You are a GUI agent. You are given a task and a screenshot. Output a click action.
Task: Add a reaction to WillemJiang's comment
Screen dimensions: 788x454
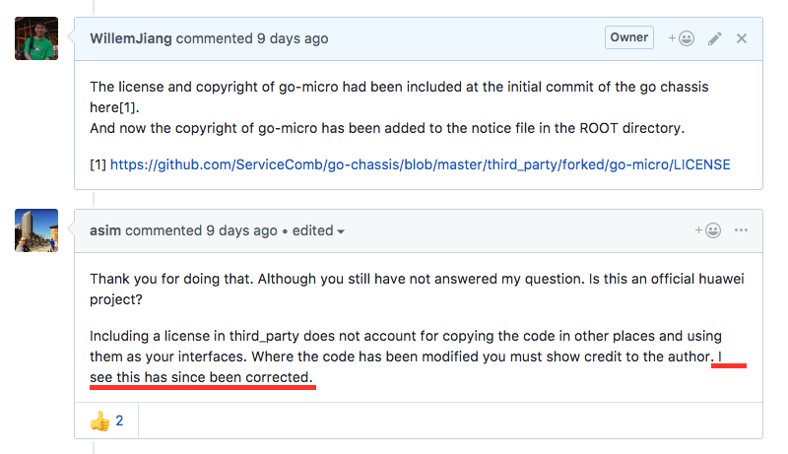682,38
